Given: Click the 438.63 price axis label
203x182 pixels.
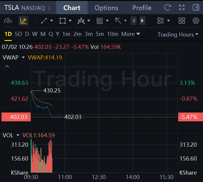Looking at the screenshot, I should tap(19, 83).
